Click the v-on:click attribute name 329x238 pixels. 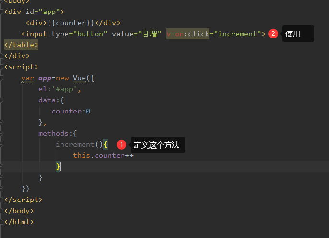188,34
